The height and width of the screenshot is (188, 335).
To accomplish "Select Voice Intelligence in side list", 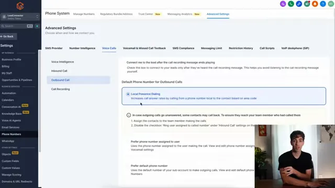I will pos(79,62).
